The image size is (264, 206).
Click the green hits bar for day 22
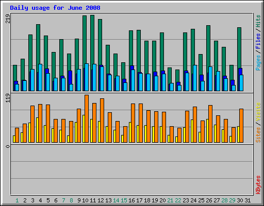(x=177, y=76)
